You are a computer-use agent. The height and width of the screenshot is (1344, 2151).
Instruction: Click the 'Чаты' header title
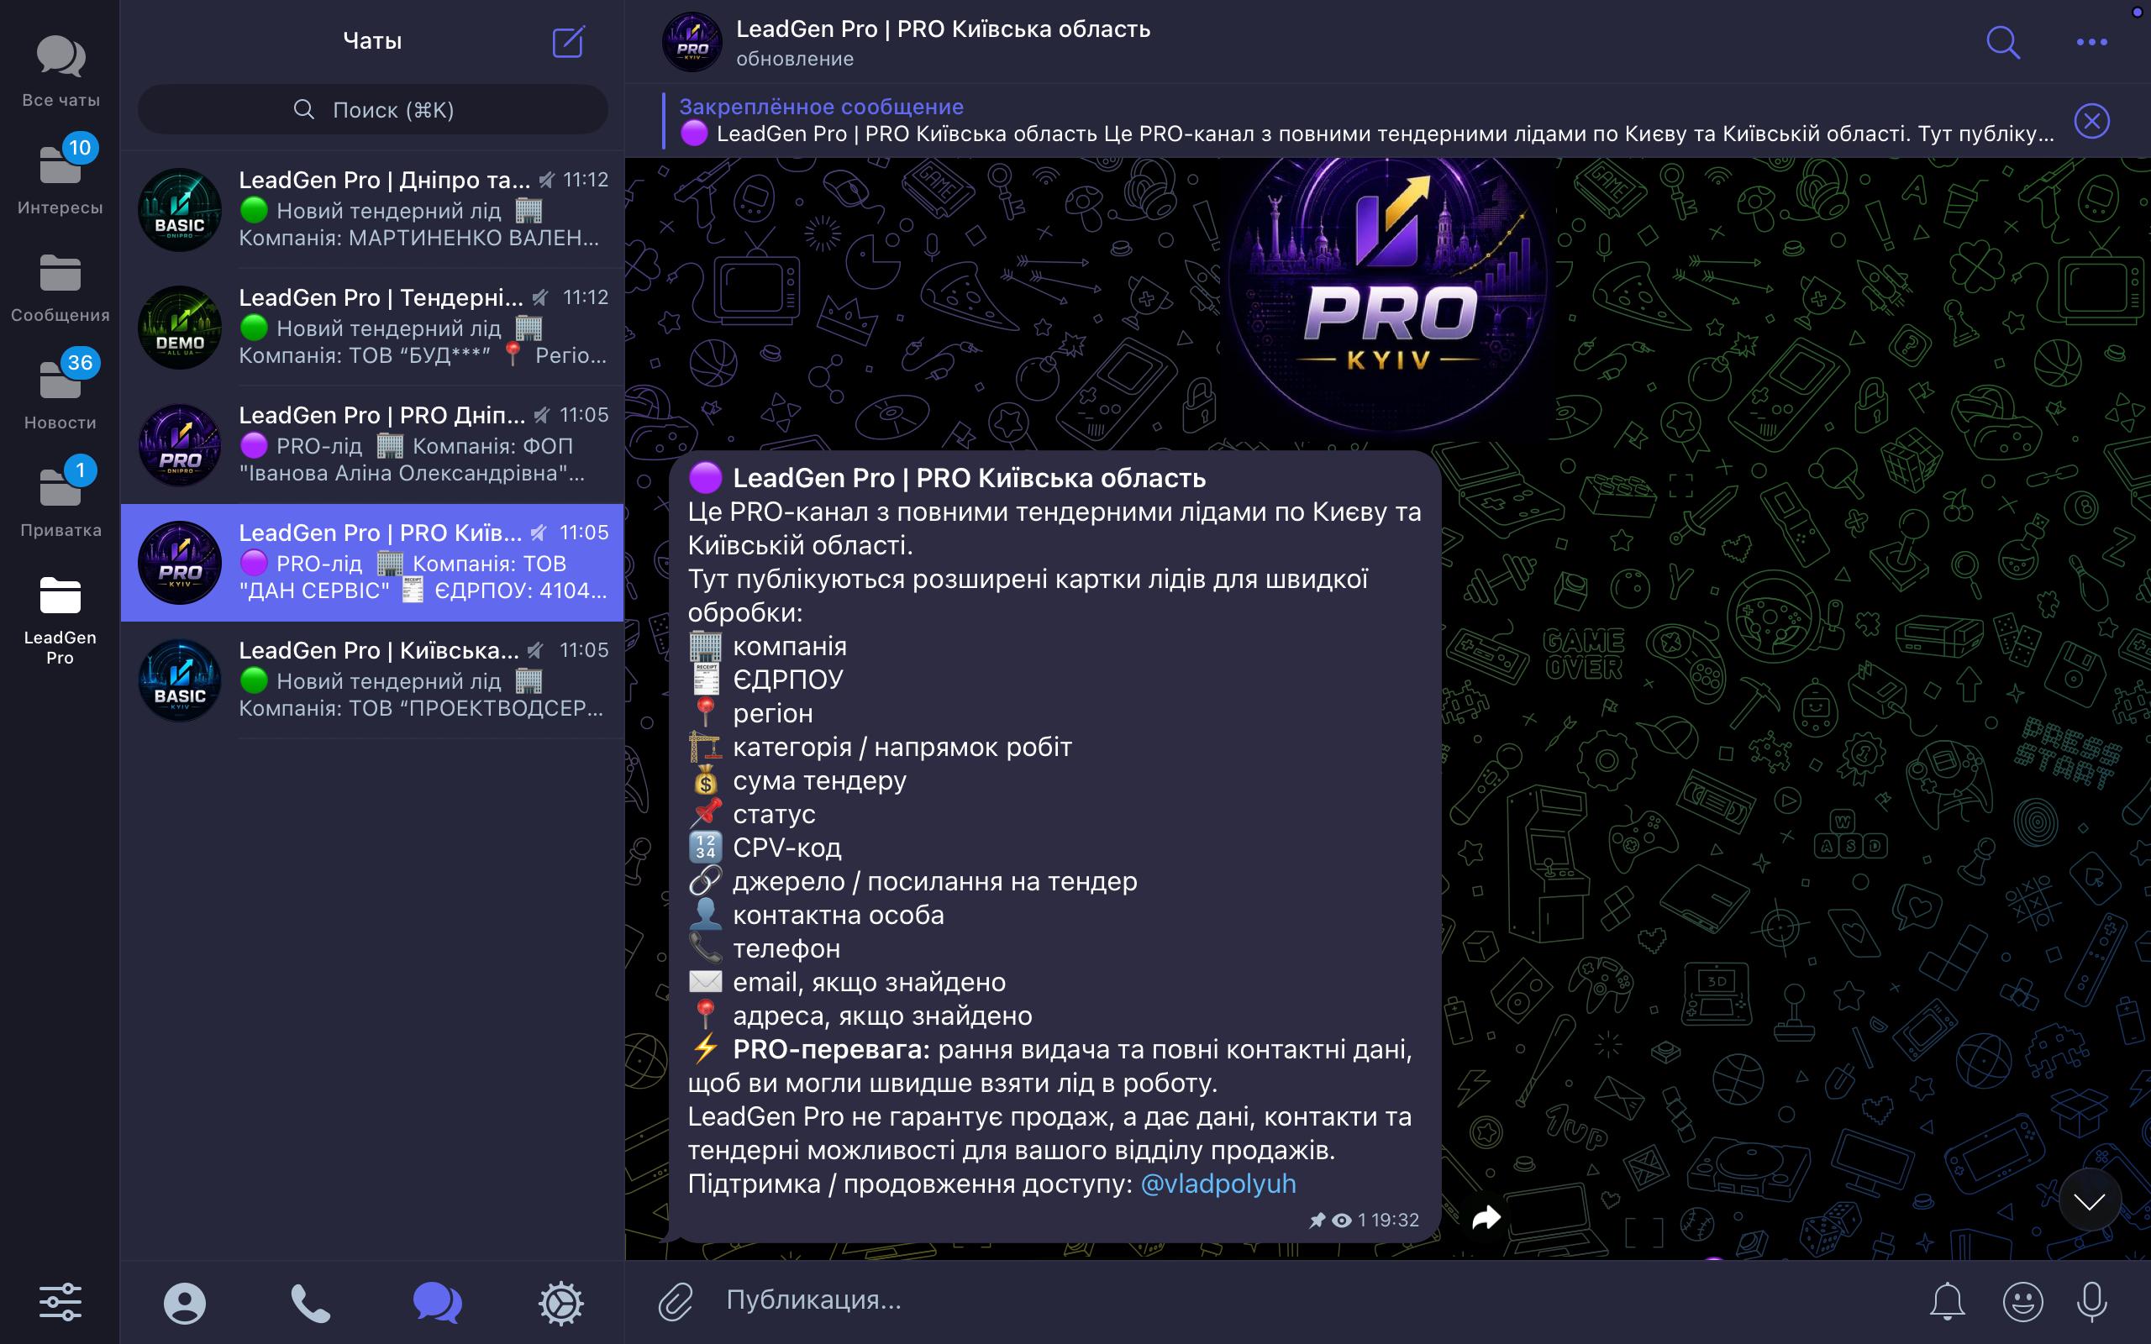pyautogui.click(x=372, y=41)
